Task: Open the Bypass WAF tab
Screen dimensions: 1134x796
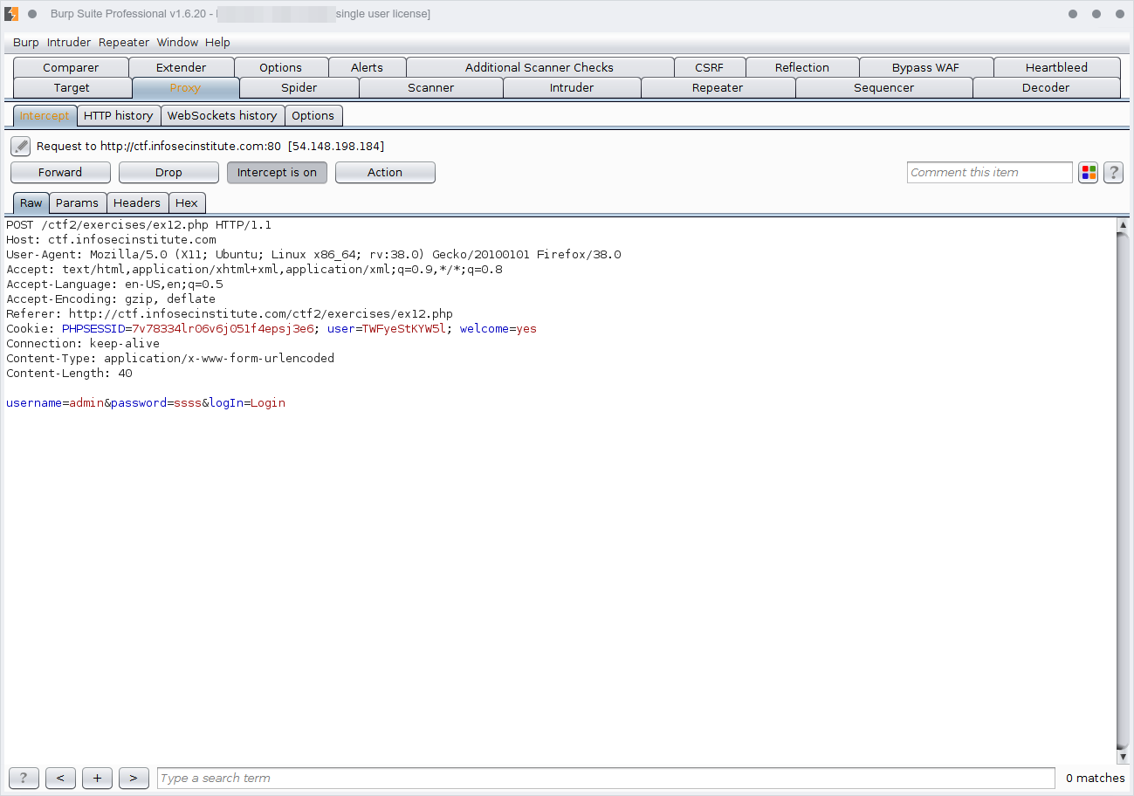Action: point(925,67)
